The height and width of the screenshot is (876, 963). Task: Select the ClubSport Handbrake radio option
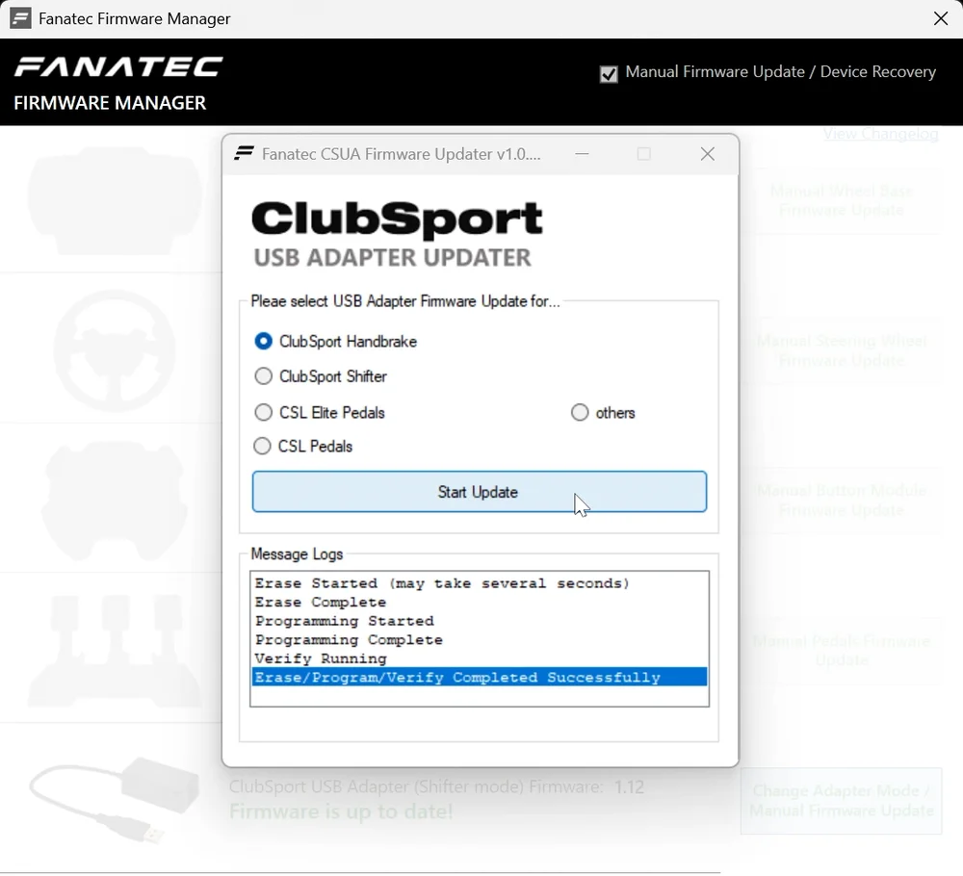coord(335,342)
